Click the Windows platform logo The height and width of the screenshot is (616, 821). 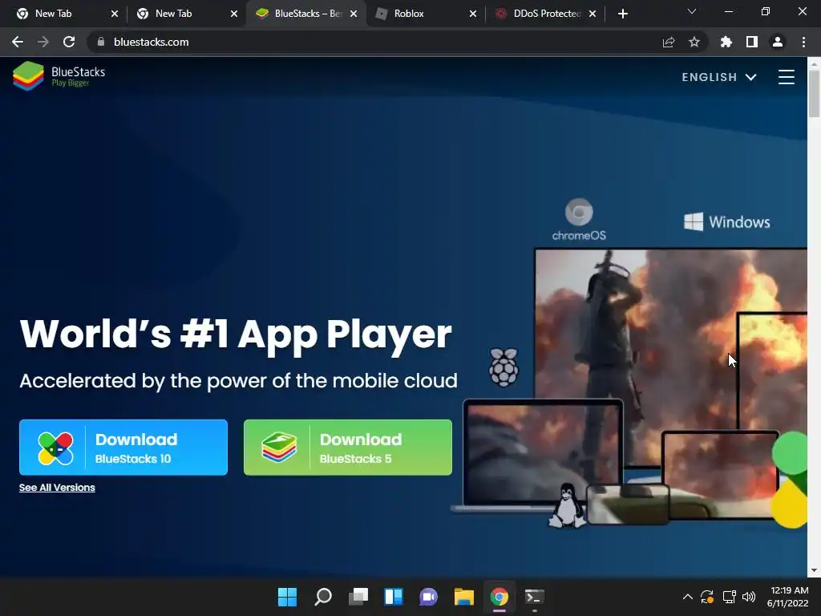point(726,222)
